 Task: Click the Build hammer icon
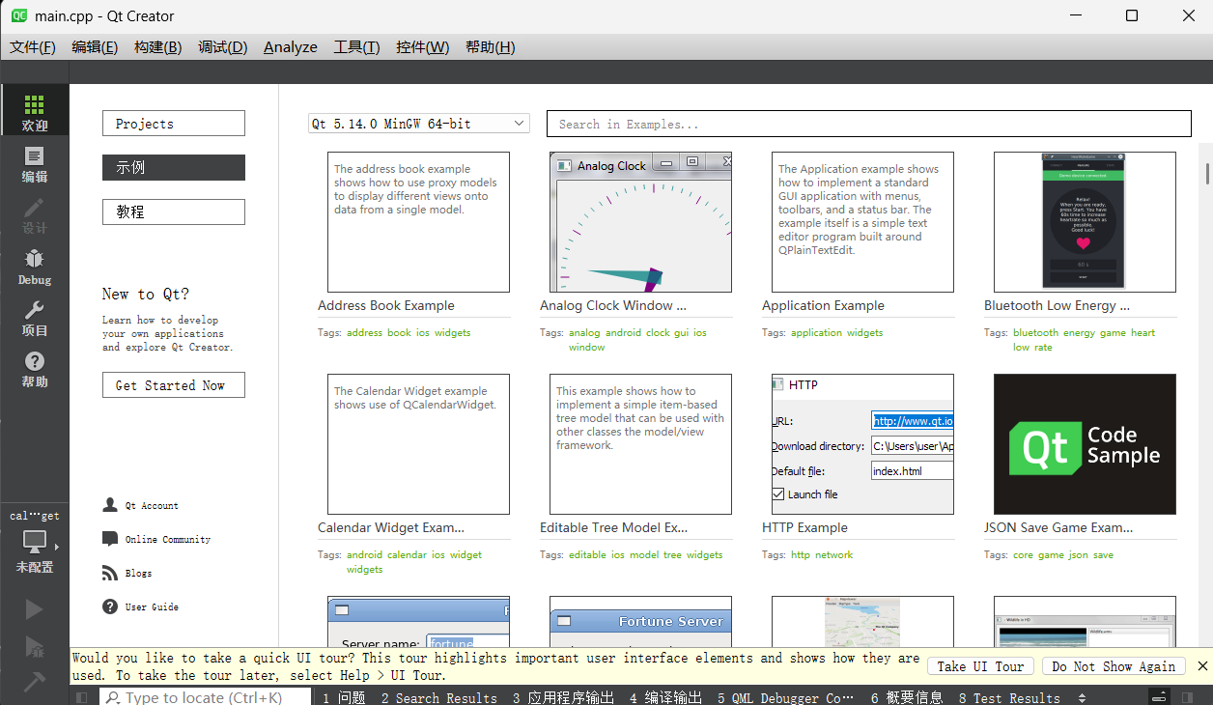[x=34, y=682]
